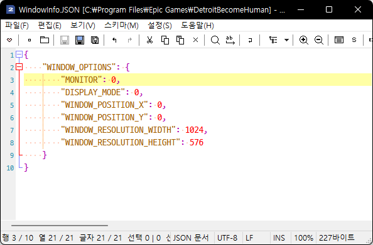Click the horizontal scrollbar thumb
The height and width of the screenshot is (245, 373).
[x=60, y=226]
